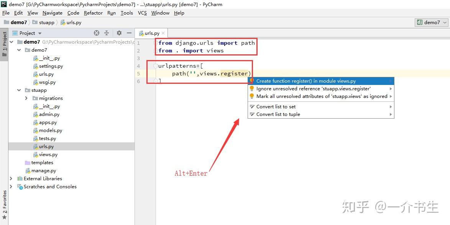Open the 1: Project tool window tab
450x225 pixels.
click(x=4, y=44)
